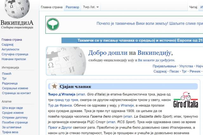
Task: Switch to the Разговор tab
Action: [72, 7]
